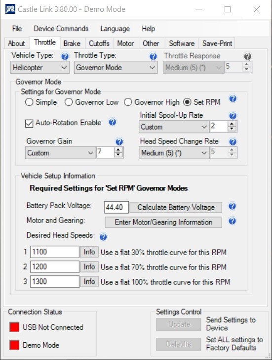The image size is (272, 360).
Task: Open help icon for Governor Gain
Action: pos(119,141)
